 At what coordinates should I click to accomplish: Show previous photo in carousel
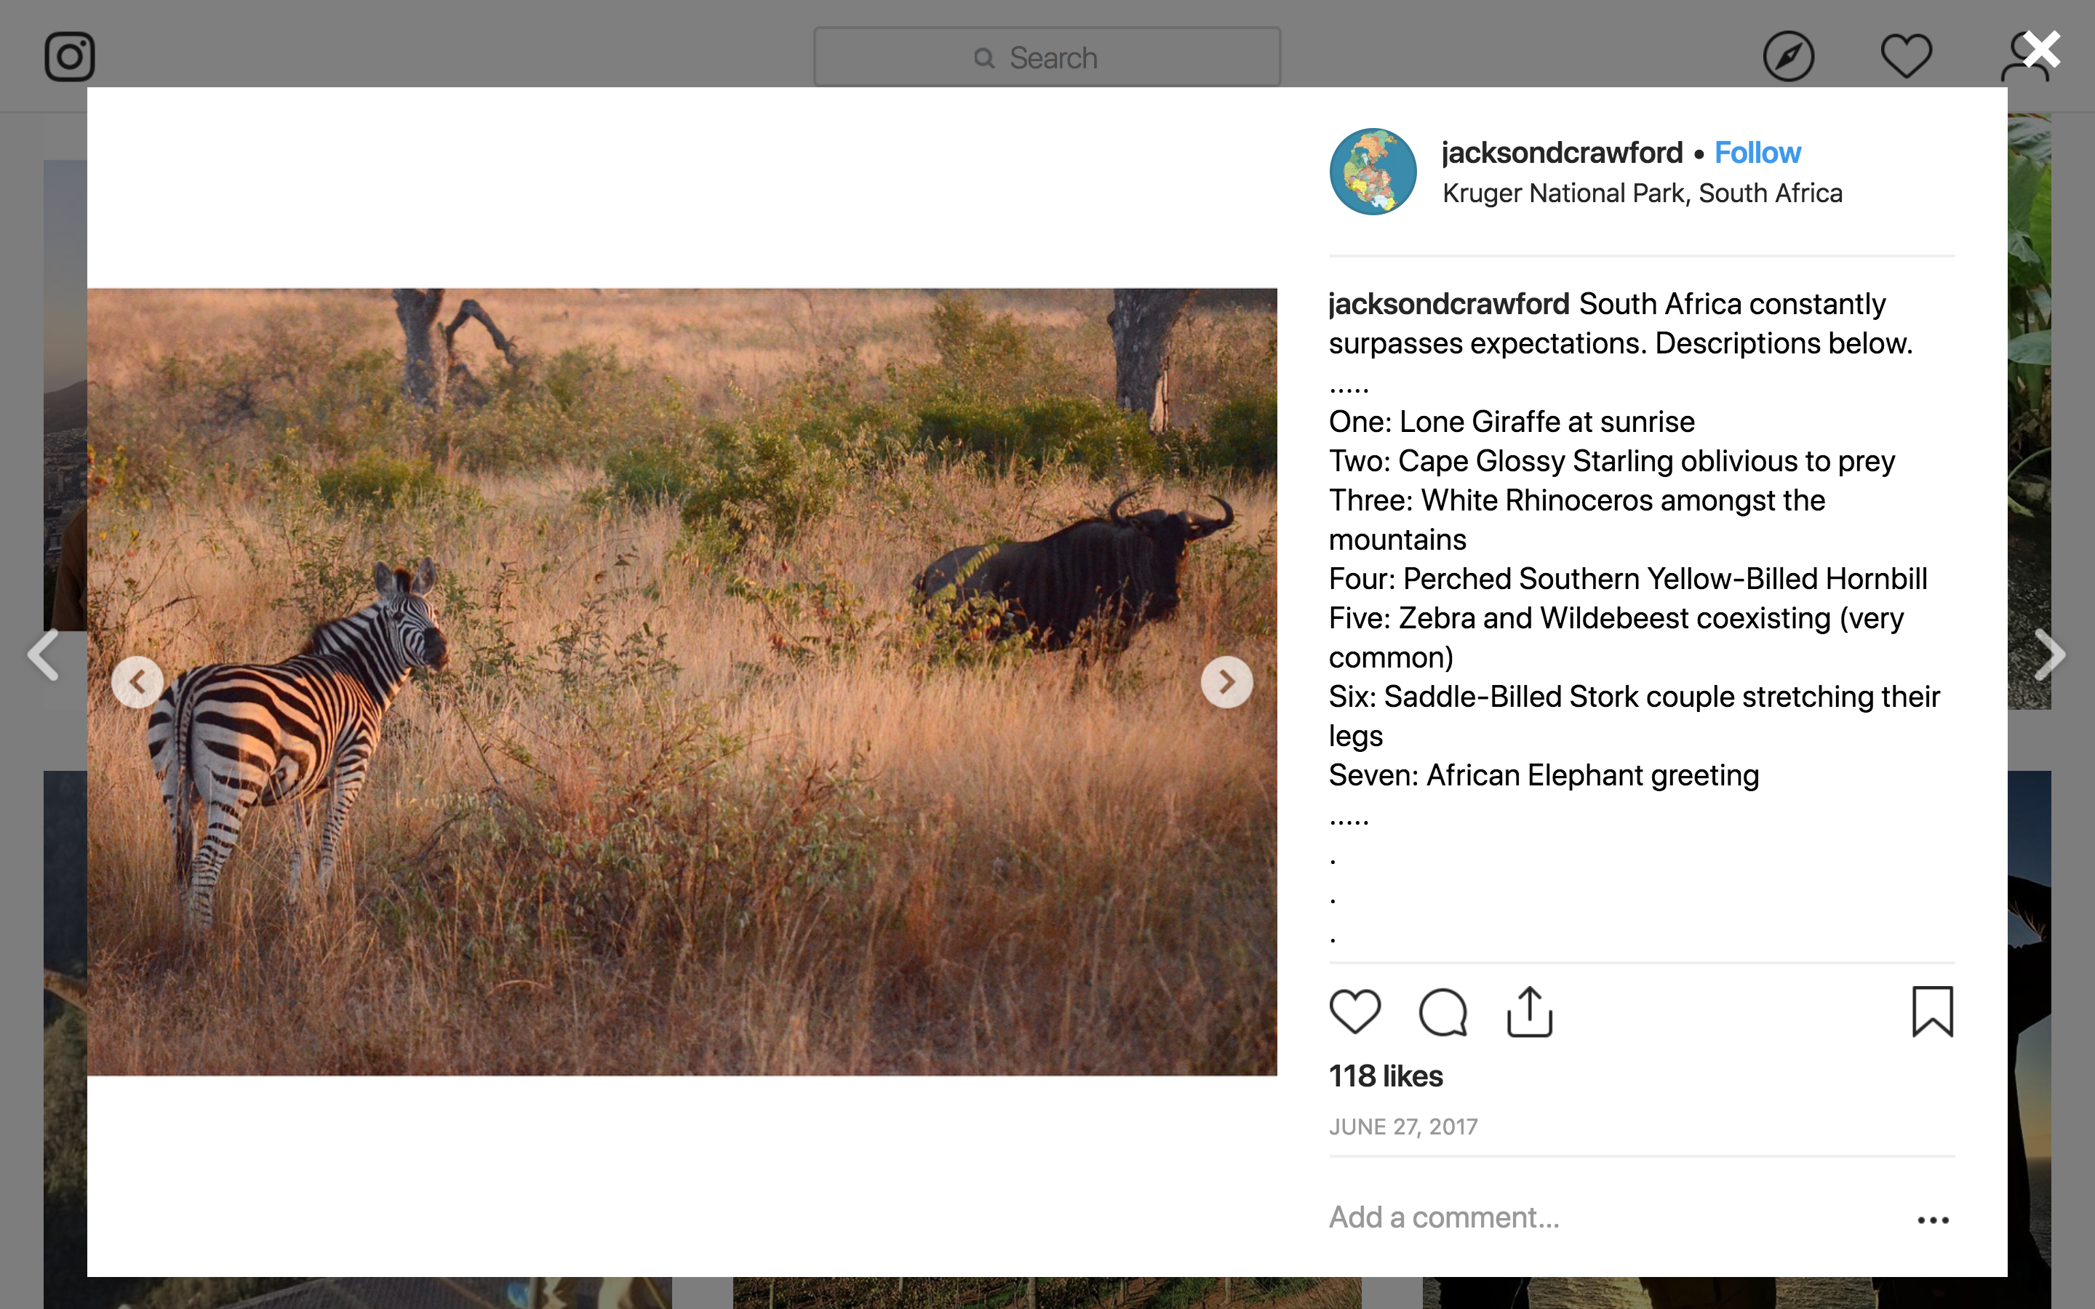(x=137, y=682)
